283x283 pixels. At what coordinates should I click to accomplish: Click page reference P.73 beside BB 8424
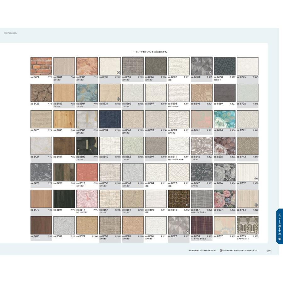tap(49, 77)
